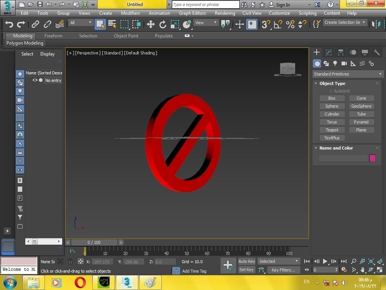386x290 pixels.
Task: Activate the Select Object arrow tool
Action: (100, 24)
